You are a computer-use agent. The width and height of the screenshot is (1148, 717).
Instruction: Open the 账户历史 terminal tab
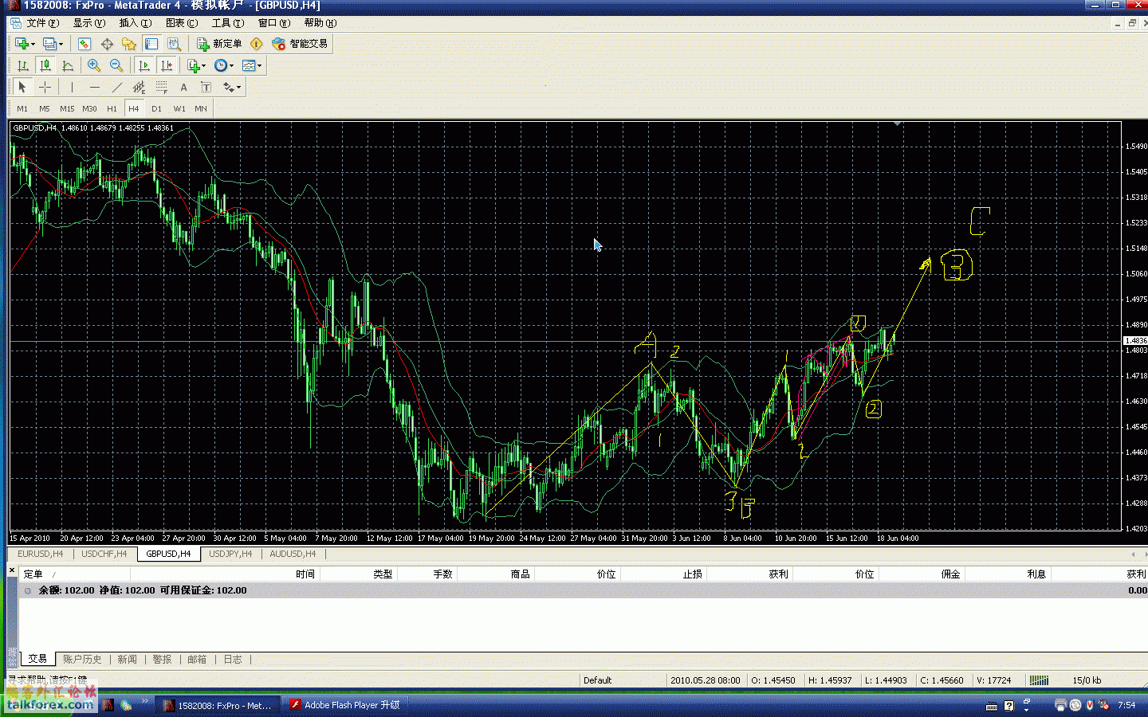pyautogui.click(x=82, y=660)
